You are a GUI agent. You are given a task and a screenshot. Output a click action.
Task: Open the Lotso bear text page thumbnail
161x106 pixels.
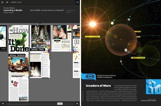click(18, 87)
